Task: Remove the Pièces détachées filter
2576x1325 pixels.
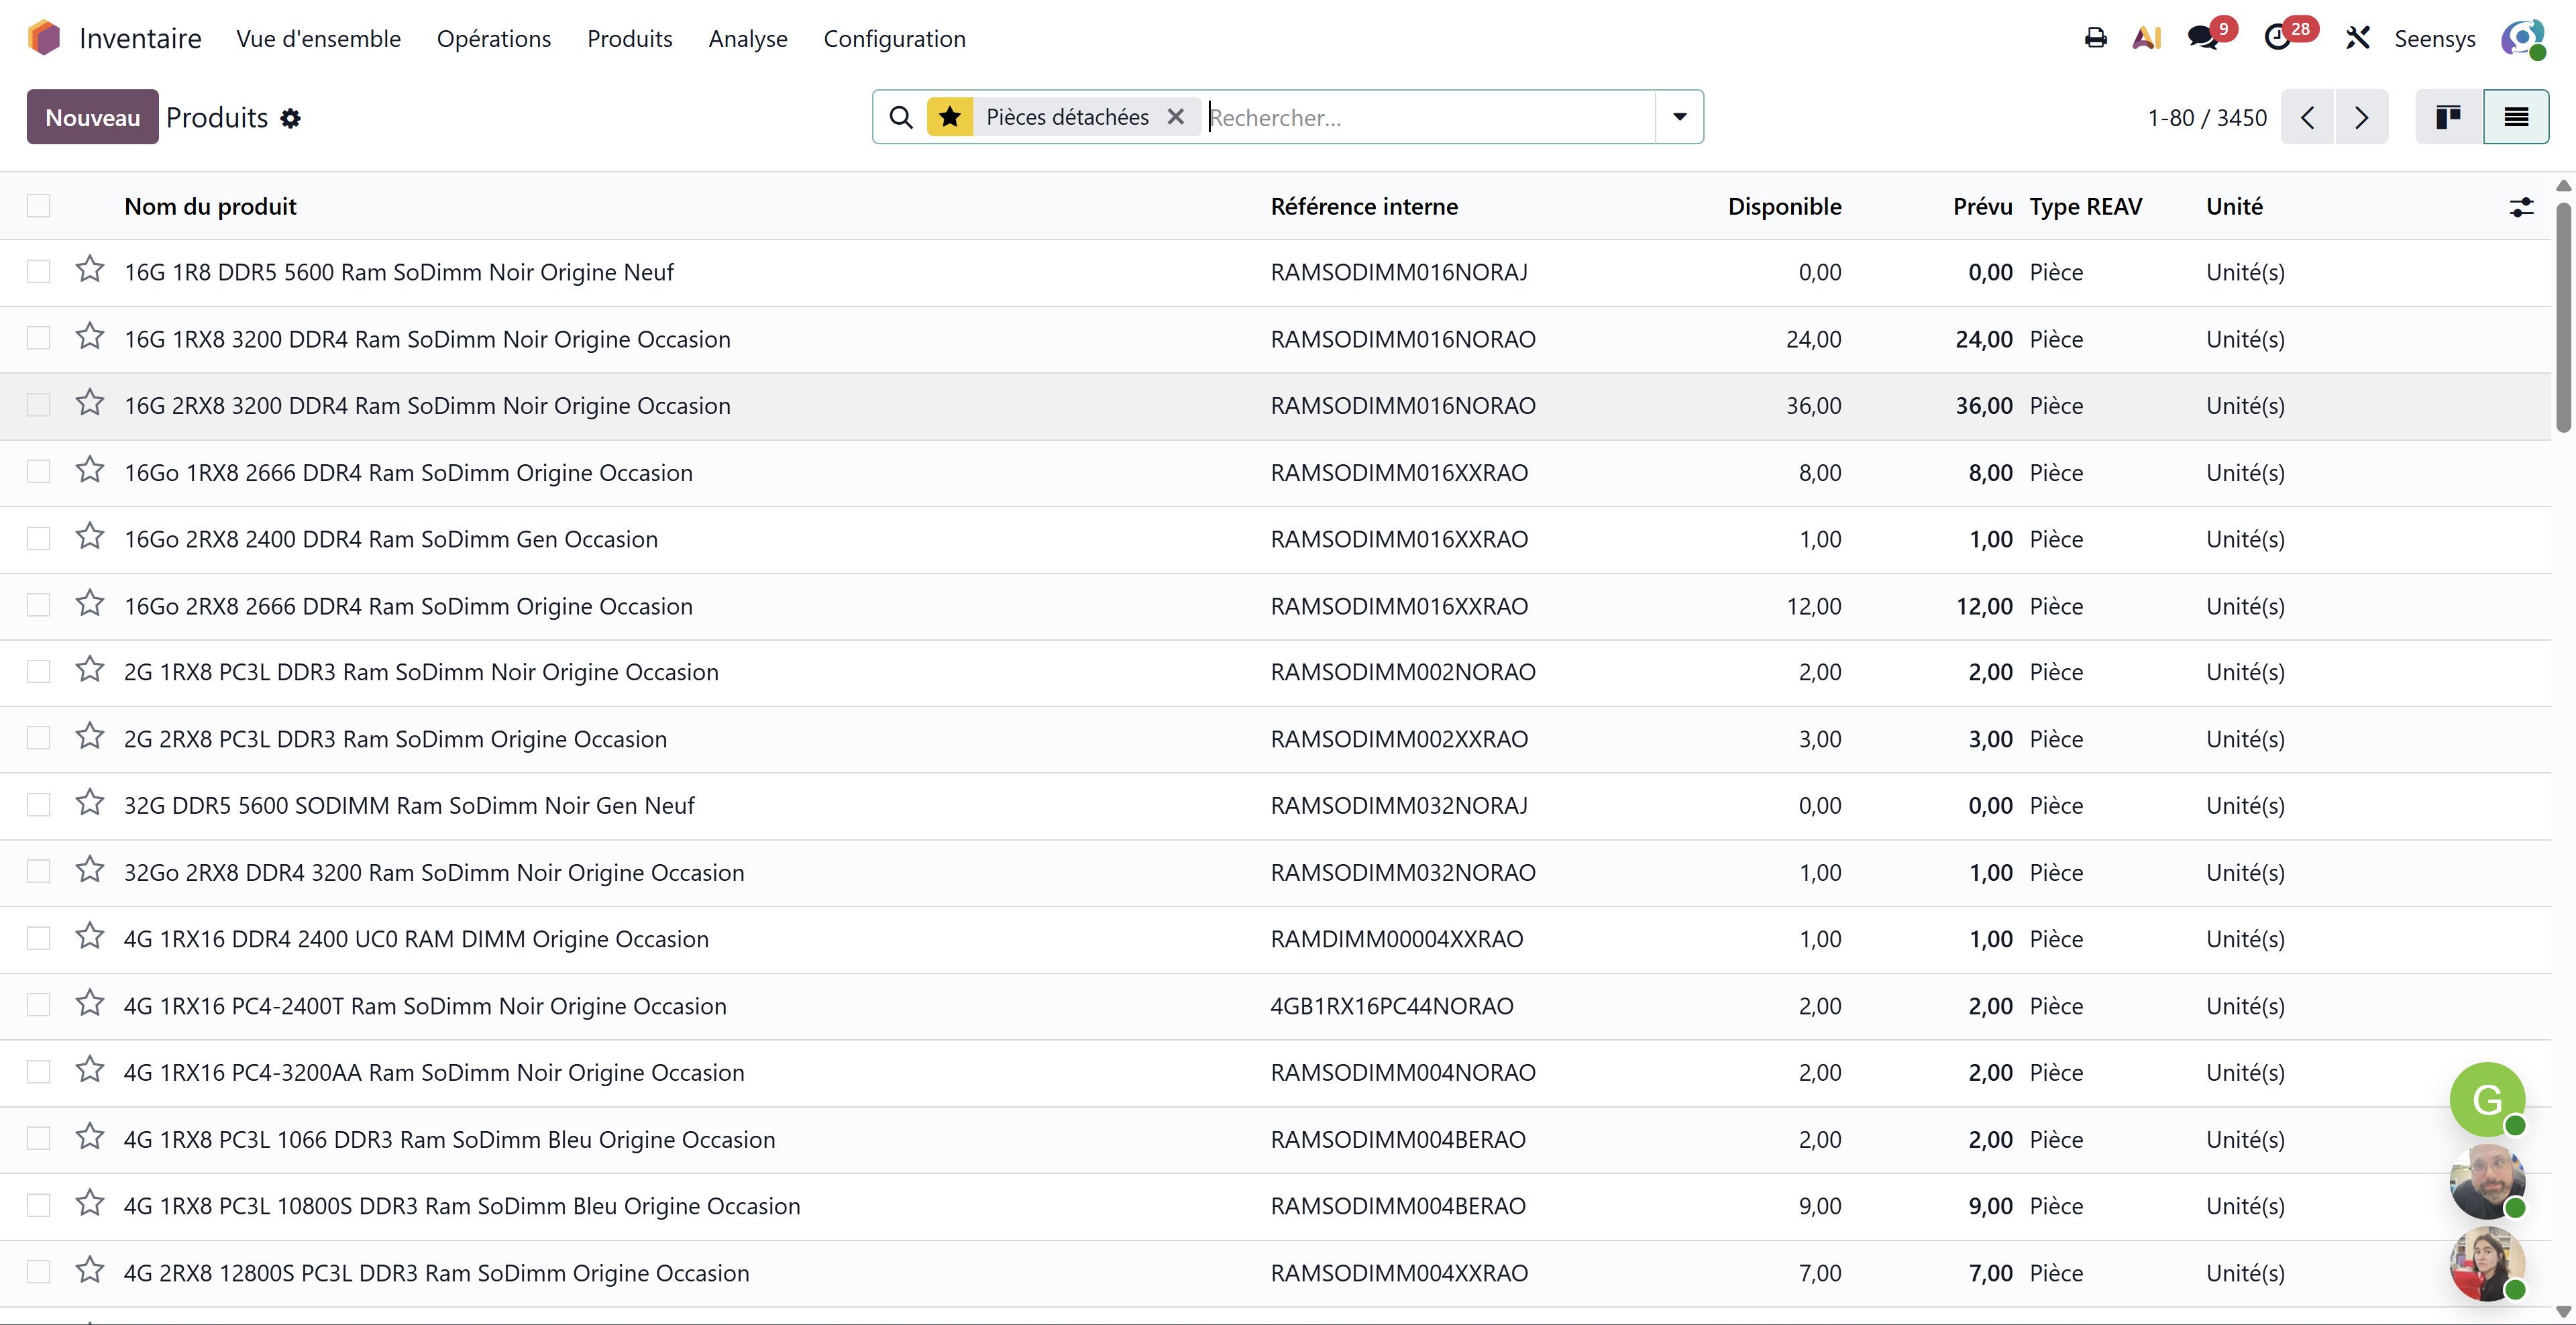Action: pyautogui.click(x=1176, y=117)
